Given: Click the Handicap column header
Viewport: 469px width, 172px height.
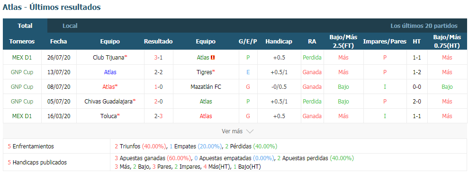Looking at the screenshot, I should point(279,42).
